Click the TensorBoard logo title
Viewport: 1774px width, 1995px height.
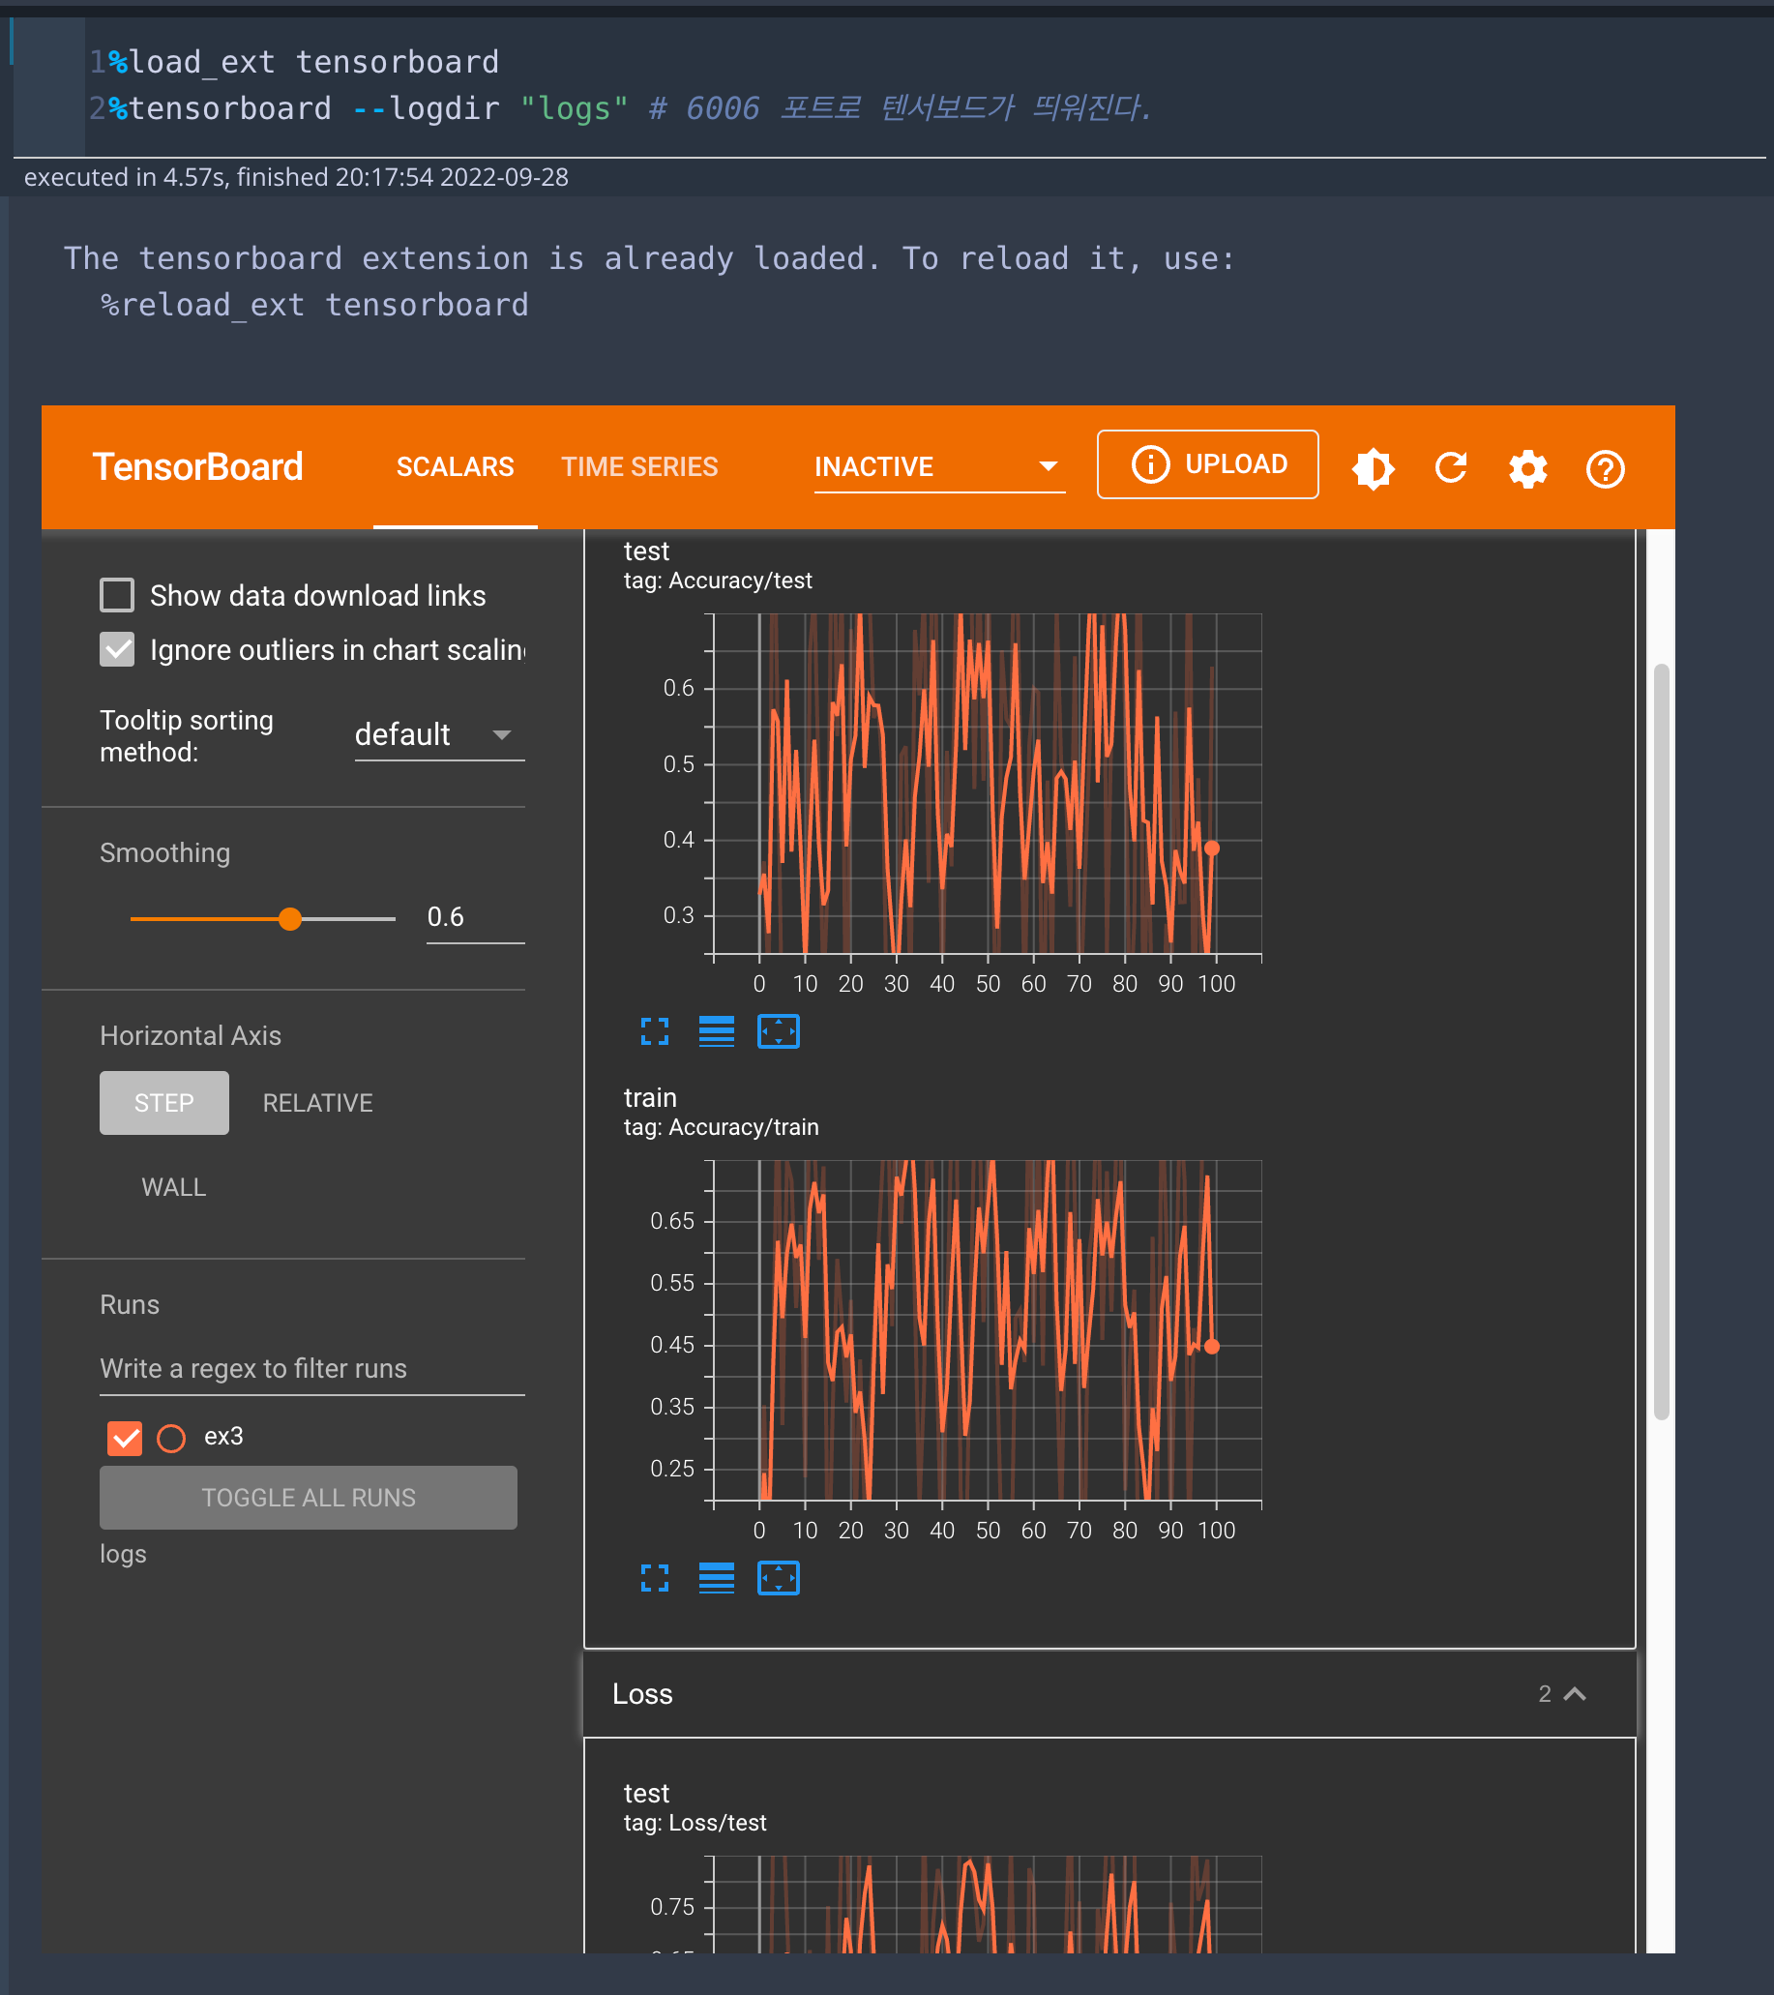point(197,466)
